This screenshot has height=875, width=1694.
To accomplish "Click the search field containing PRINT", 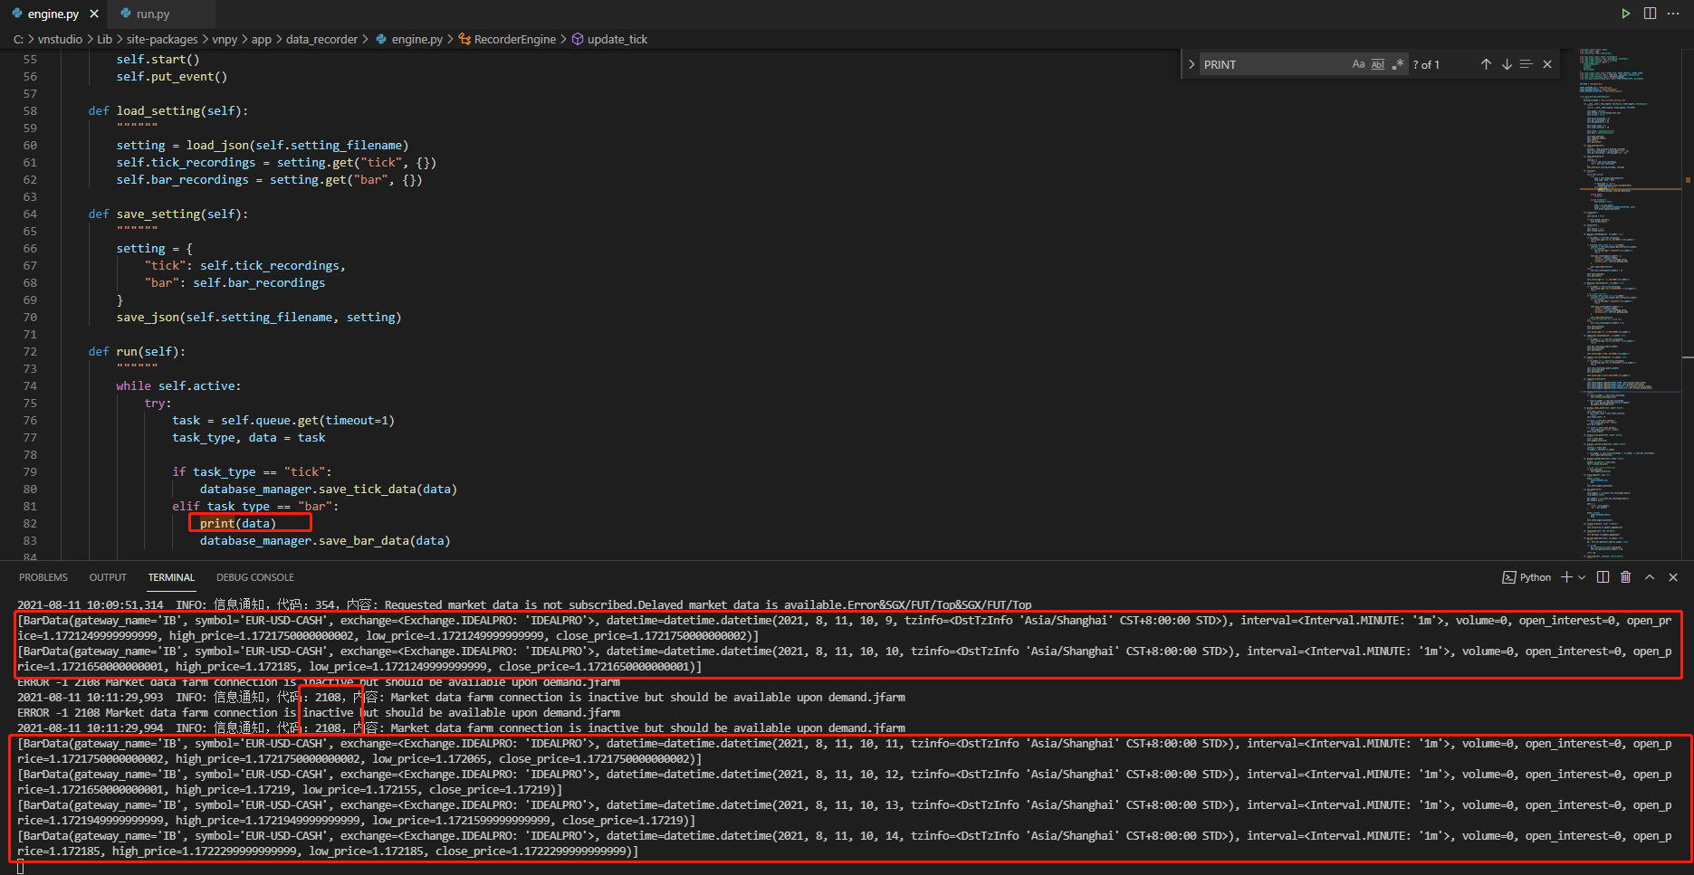I will coord(1268,63).
